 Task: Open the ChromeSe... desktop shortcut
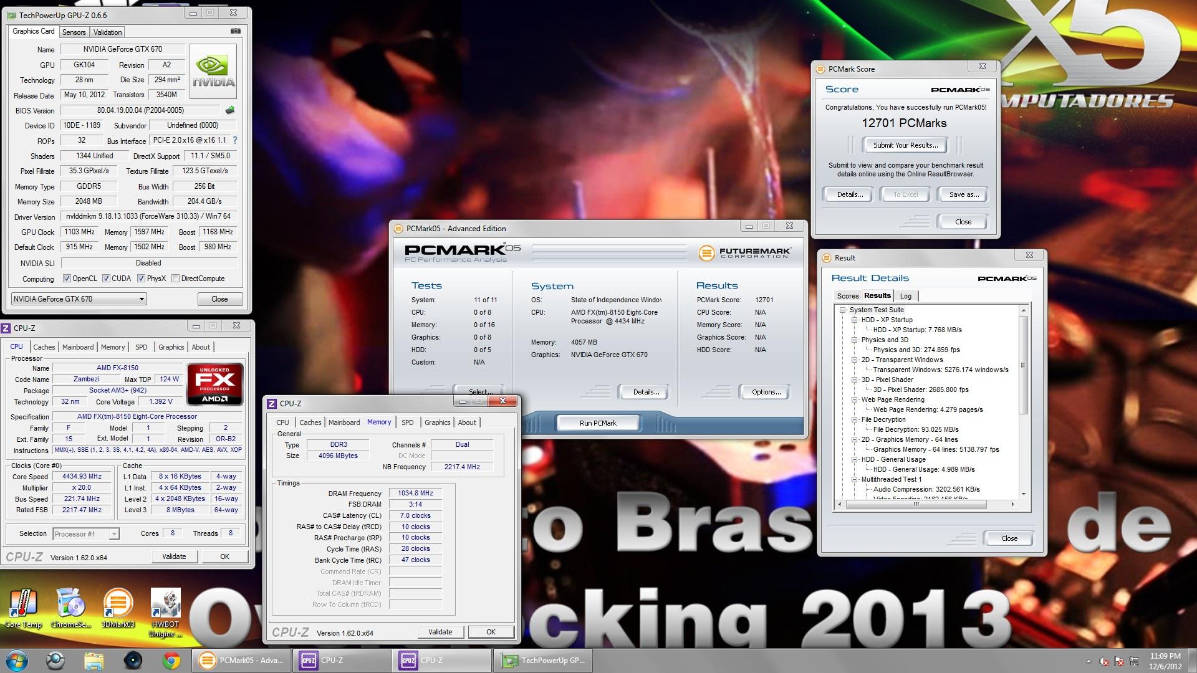70,608
